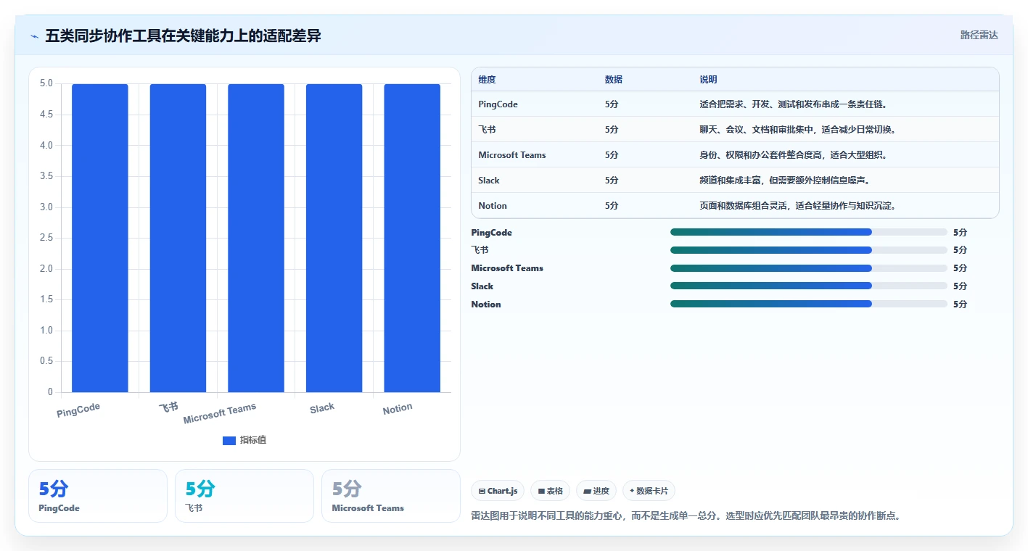Screen dimensions: 1028x551
Task: Click the lightning icon beside the title
Action: [34, 36]
